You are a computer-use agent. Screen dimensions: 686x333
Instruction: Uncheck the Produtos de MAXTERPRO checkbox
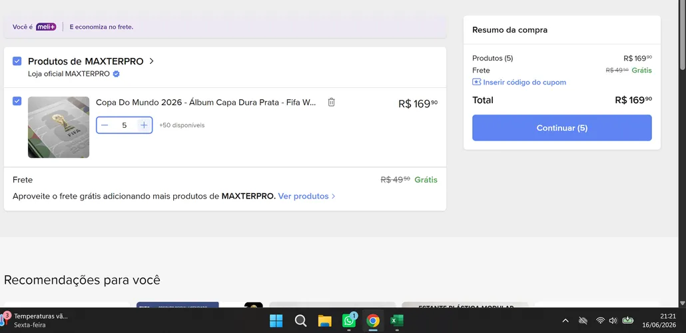pyautogui.click(x=17, y=61)
